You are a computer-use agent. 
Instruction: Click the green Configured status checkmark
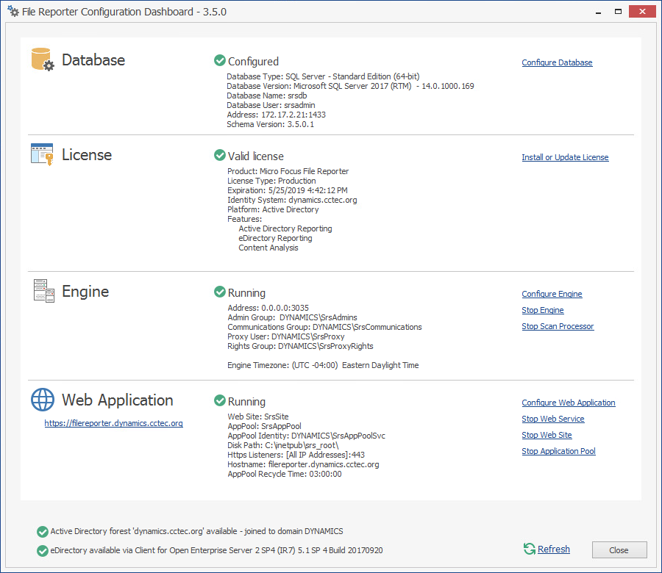[x=219, y=61]
